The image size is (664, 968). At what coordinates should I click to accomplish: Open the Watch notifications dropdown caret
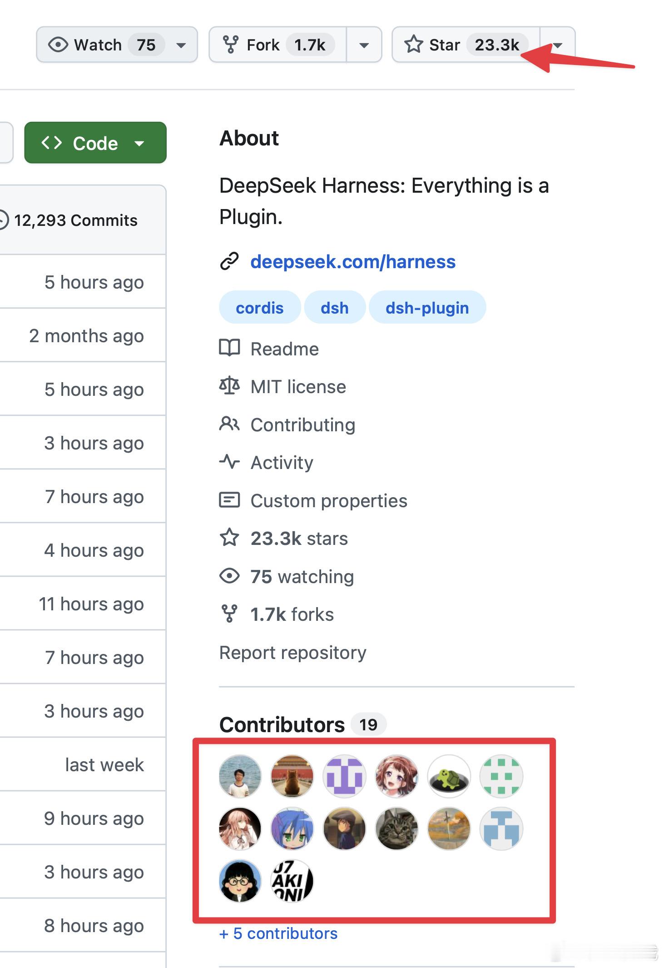pyautogui.click(x=181, y=45)
